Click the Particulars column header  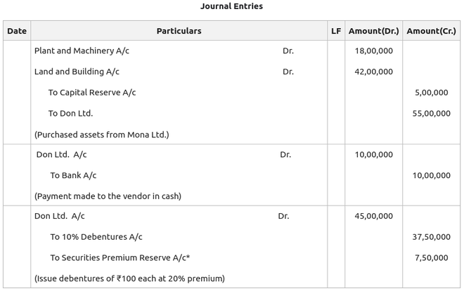[179, 31]
